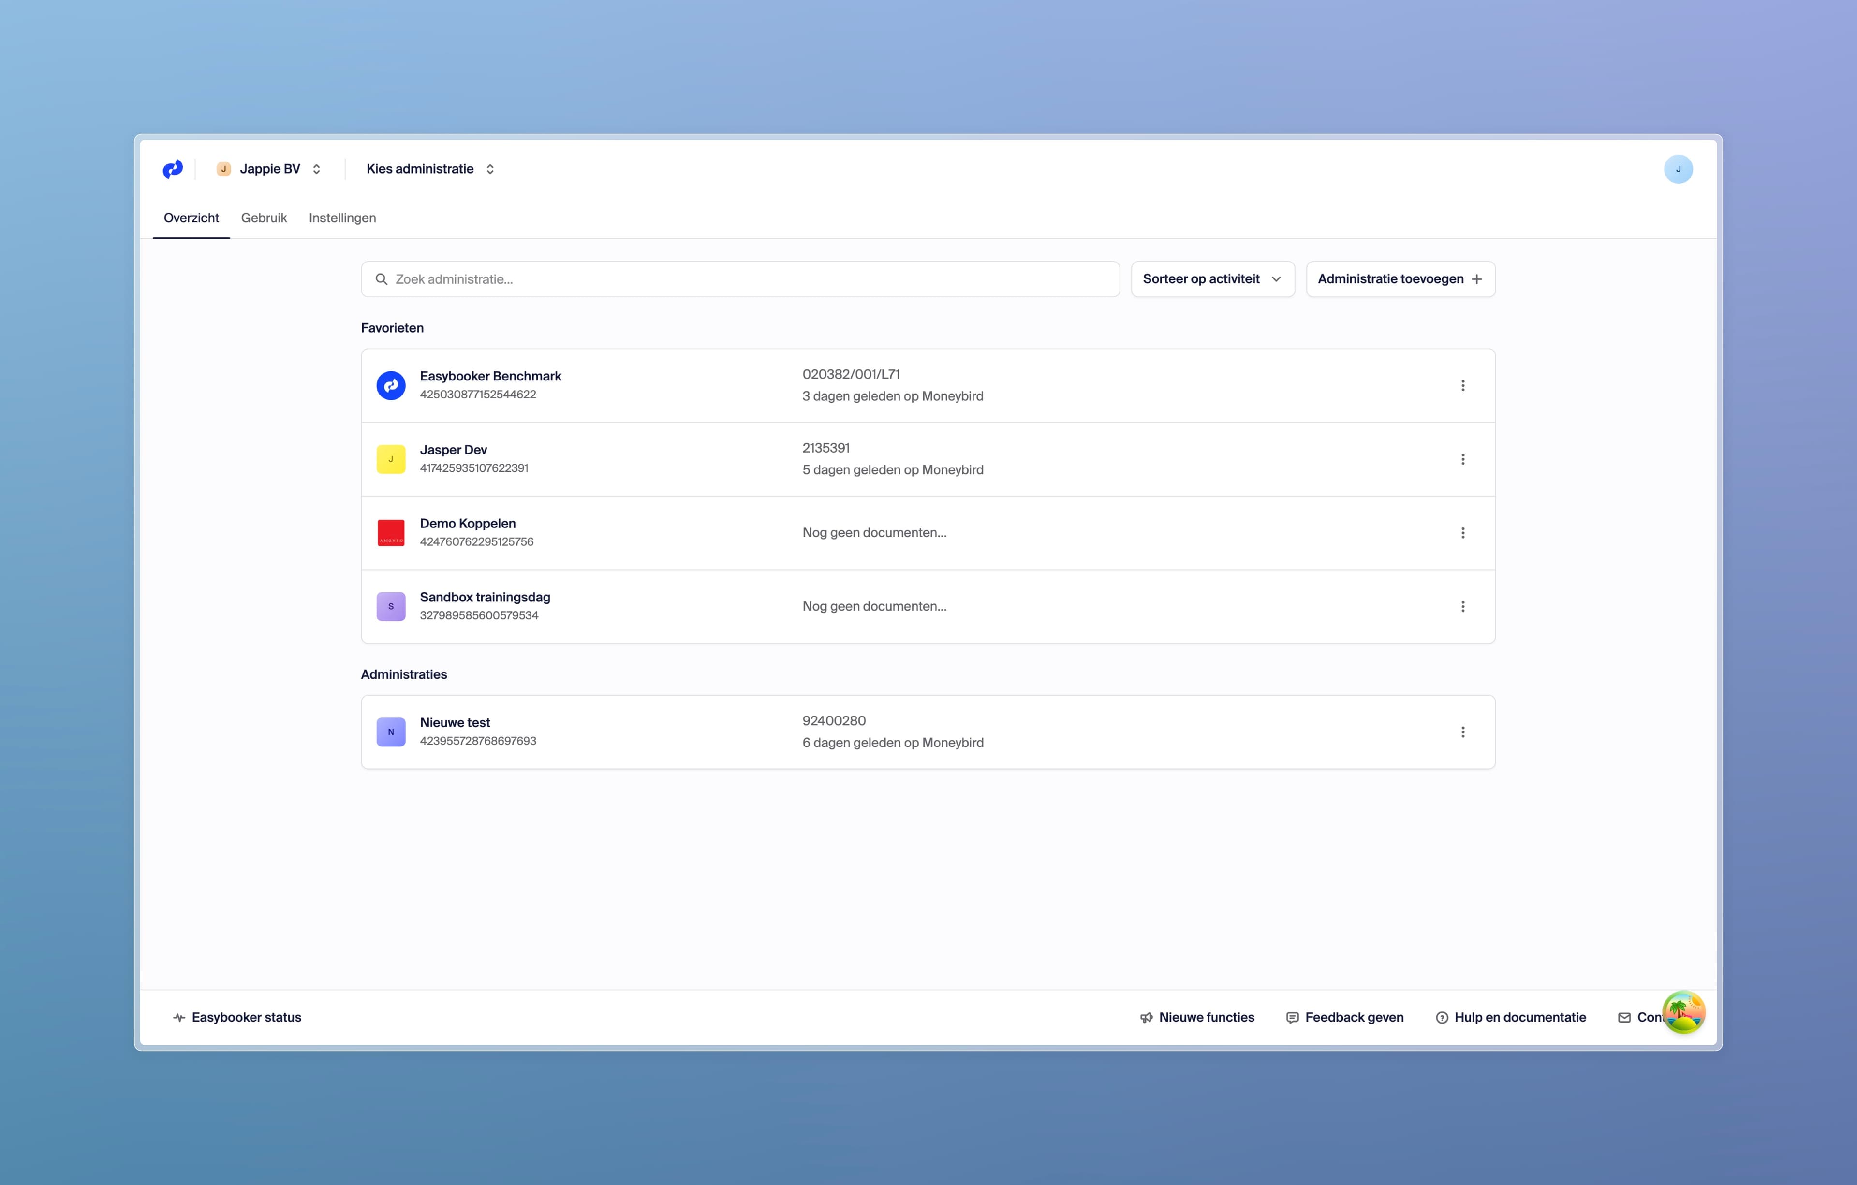The image size is (1857, 1185).
Task: Click Nieuwe functies in the footer
Action: [1197, 1018]
